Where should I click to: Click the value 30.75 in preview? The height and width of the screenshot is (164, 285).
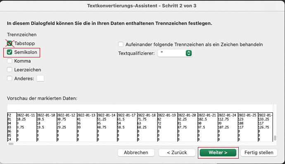click(62, 119)
